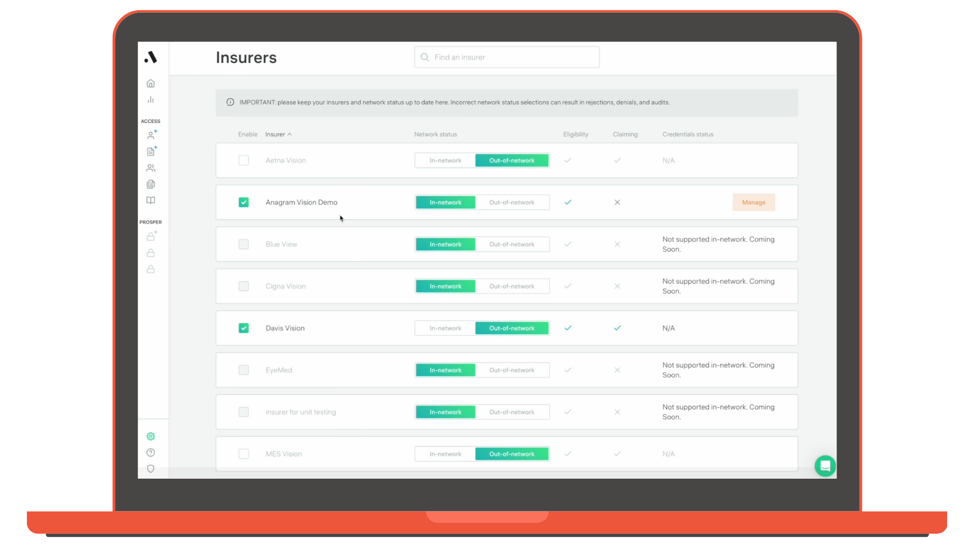The width and height of the screenshot is (974, 547).
Task: Click the Anagram logo in sidebar
Action: coord(151,58)
